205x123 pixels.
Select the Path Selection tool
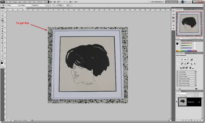(x=2, y=51)
